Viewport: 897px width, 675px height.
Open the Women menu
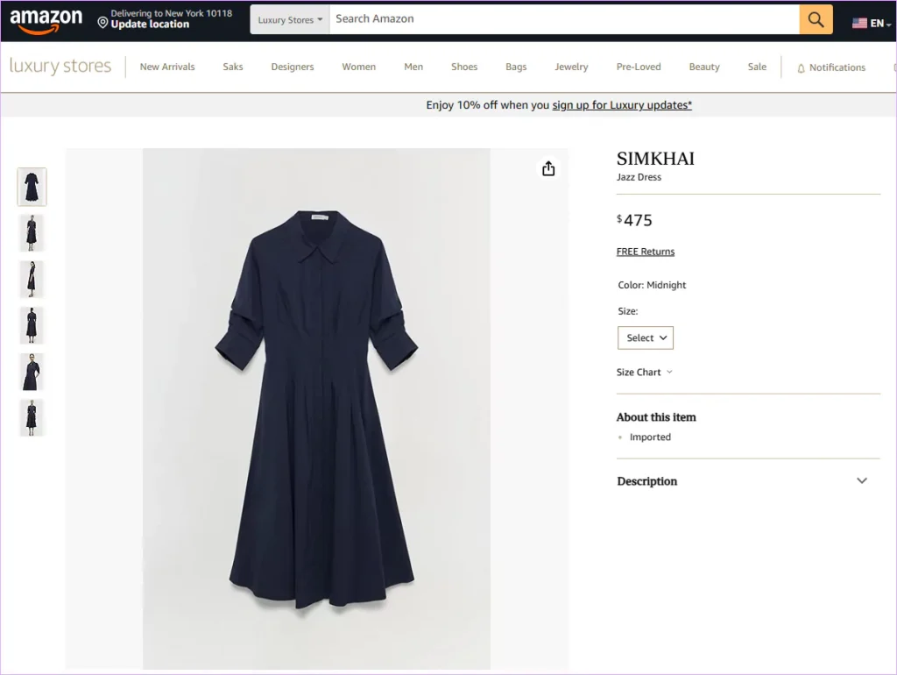coord(358,67)
